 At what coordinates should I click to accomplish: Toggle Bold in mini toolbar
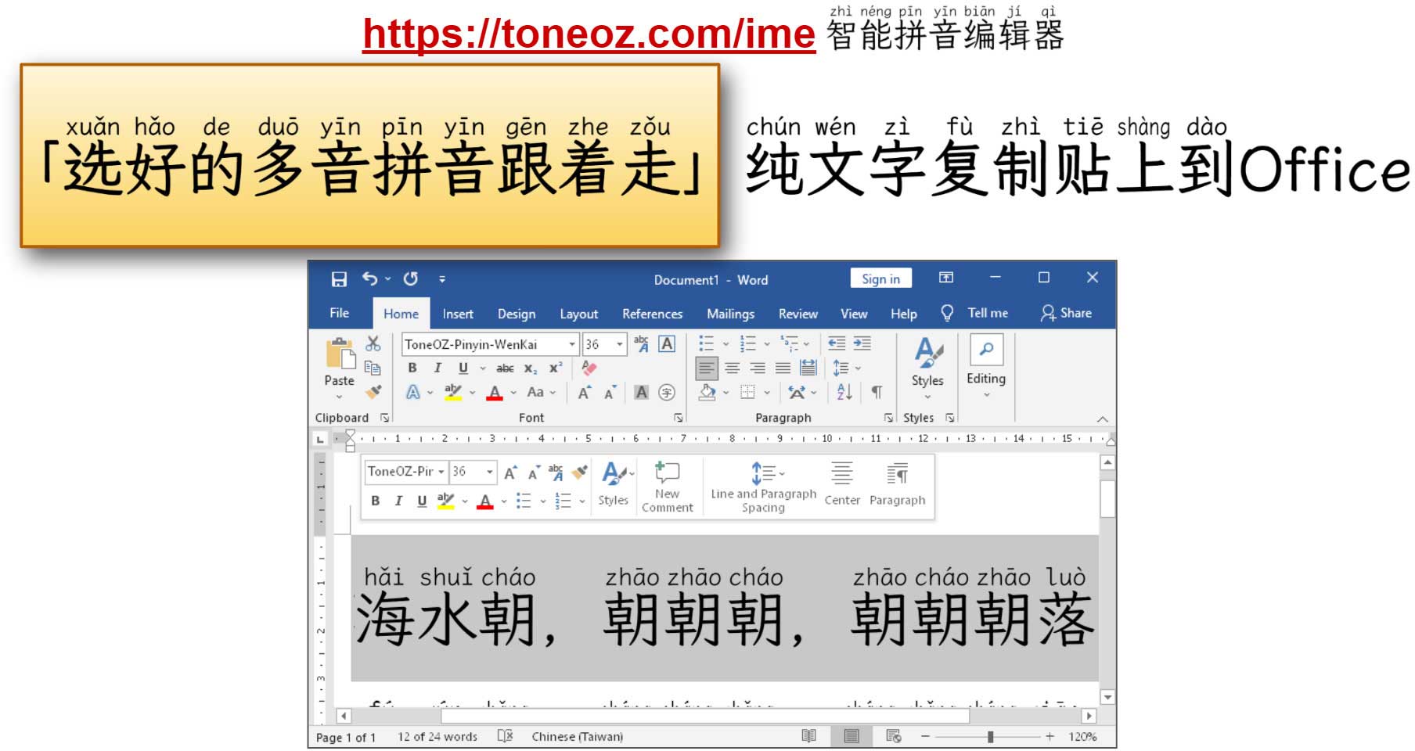[x=376, y=501]
